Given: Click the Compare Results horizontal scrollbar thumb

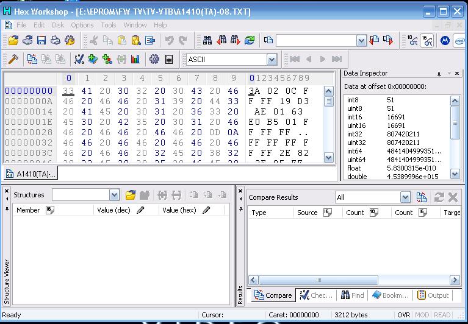Looking at the screenshot, I should coord(319,280).
